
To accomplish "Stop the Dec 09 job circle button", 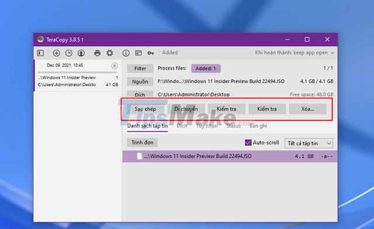I will [115, 66].
